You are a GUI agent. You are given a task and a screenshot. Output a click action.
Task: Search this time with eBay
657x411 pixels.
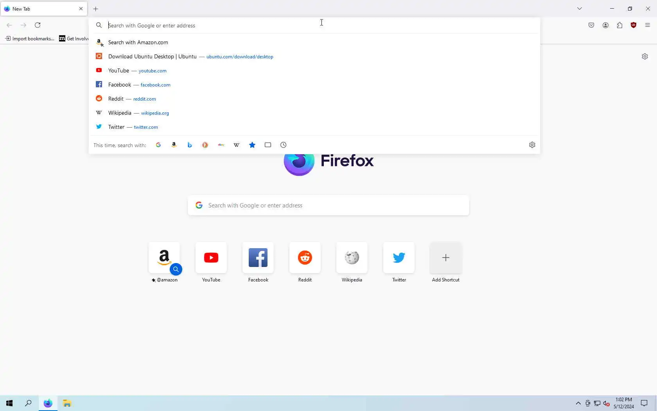tap(221, 145)
